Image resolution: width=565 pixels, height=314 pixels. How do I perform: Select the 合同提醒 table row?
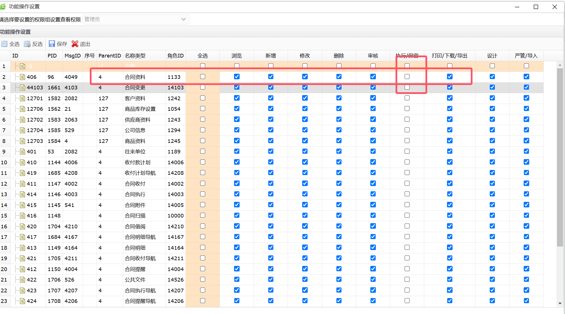(x=135, y=269)
